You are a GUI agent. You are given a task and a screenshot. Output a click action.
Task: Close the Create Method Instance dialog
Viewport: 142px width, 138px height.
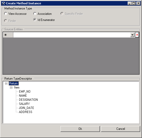(x=138, y=3)
